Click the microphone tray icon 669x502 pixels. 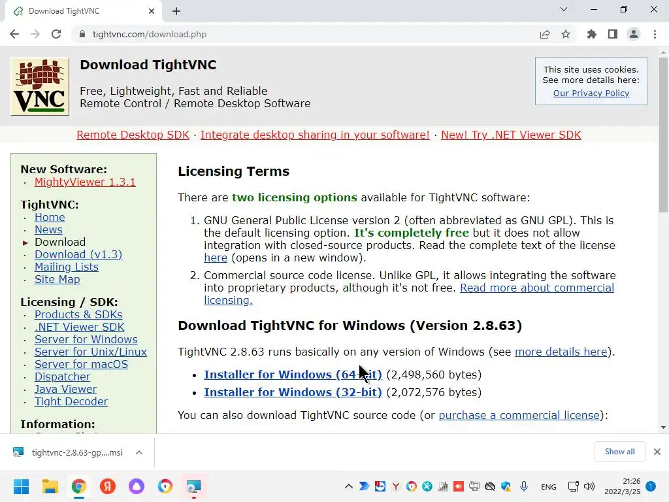(x=524, y=486)
